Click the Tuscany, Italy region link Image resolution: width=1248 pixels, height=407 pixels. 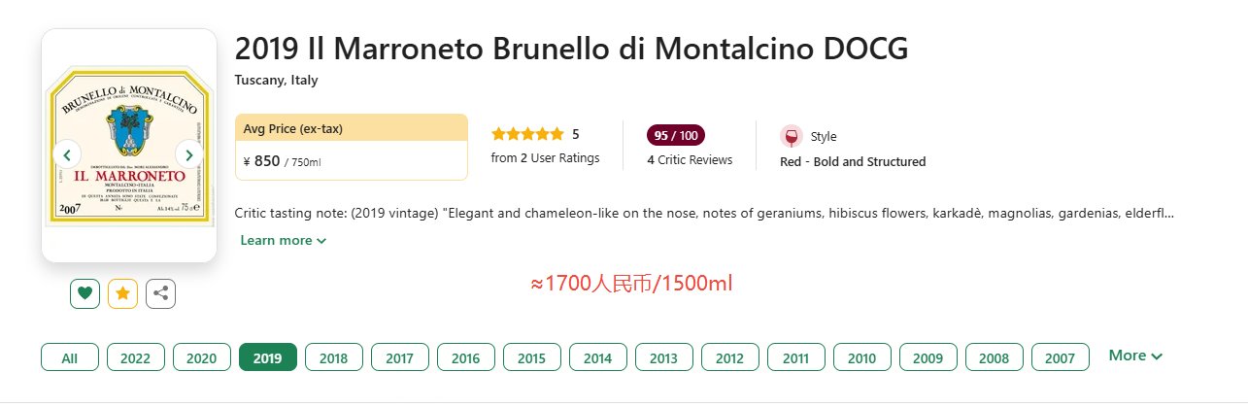(x=276, y=80)
